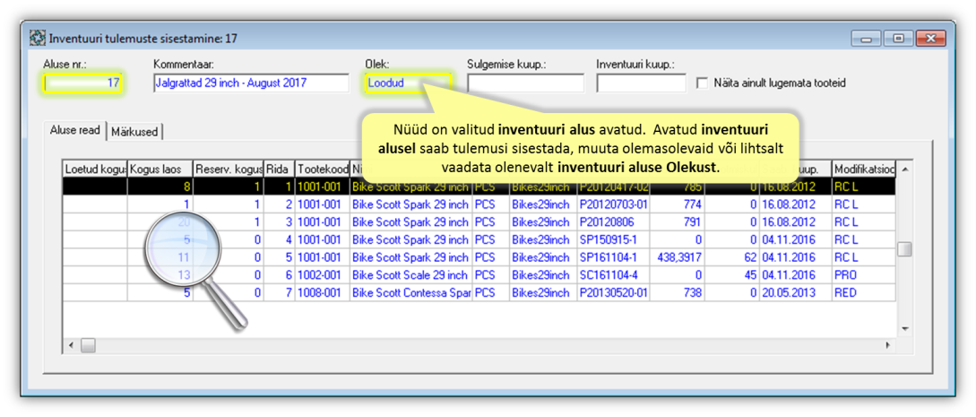Click product code '1002-001'
The width and height of the screenshot is (976, 417).
tap(322, 275)
